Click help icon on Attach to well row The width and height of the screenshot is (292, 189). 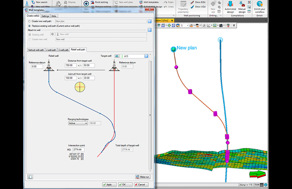point(150,30)
